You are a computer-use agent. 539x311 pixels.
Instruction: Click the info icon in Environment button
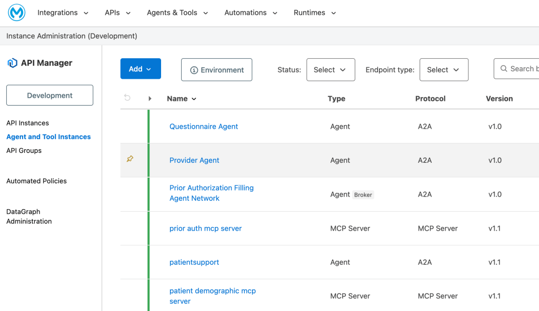coord(194,70)
